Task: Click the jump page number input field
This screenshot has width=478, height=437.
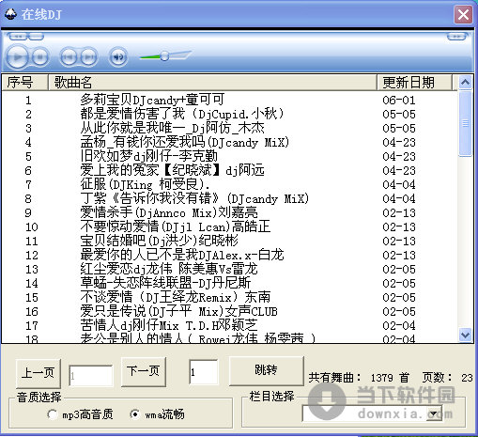Action: [204, 372]
